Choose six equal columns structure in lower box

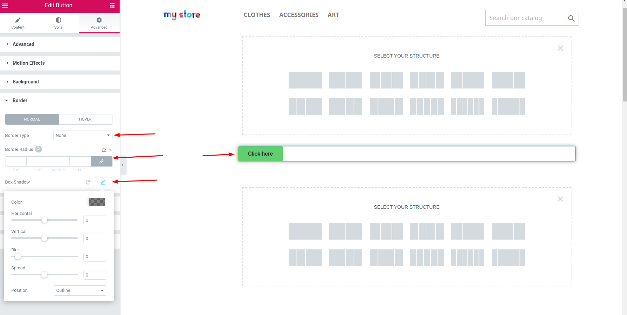468,257
